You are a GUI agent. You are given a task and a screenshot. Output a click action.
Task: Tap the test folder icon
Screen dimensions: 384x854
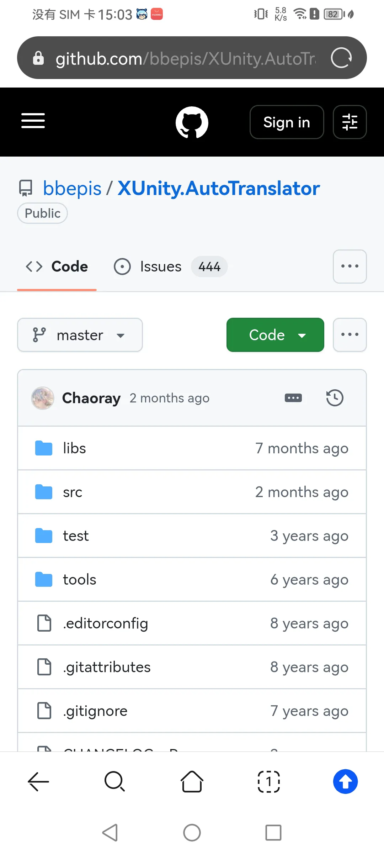[44, 536]
